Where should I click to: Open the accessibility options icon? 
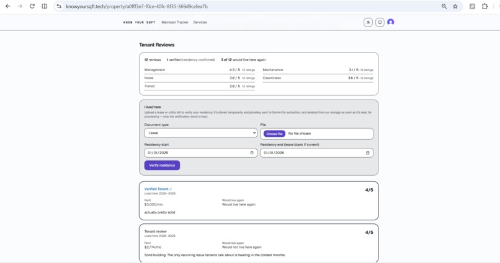[x=368, y=22]
